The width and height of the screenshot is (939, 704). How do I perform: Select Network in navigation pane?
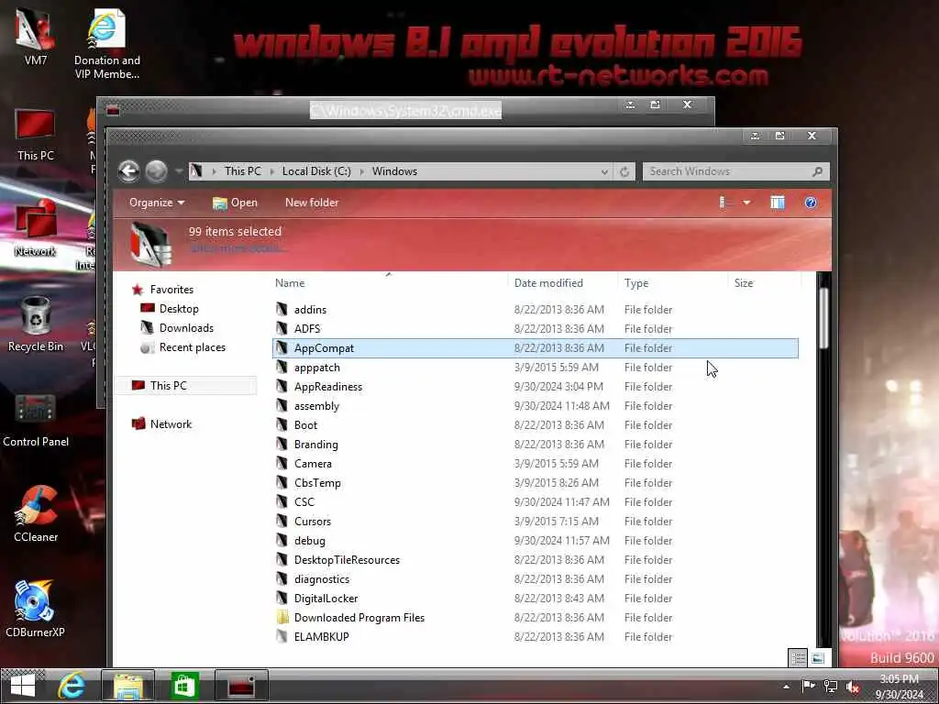pyautogui.click(x=171, y=423)
